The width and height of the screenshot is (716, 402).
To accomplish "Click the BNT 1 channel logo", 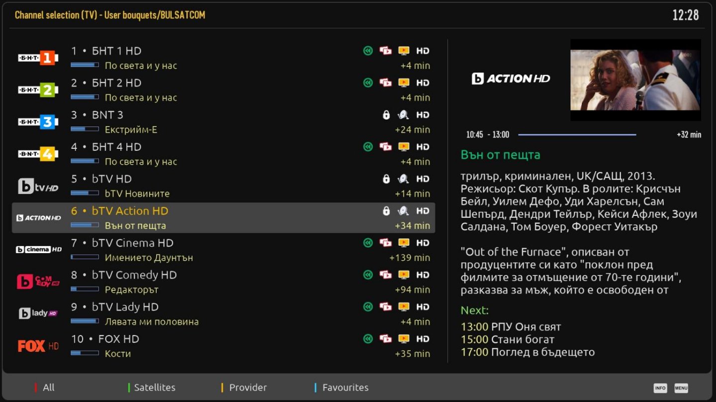I will pos(38,58).
